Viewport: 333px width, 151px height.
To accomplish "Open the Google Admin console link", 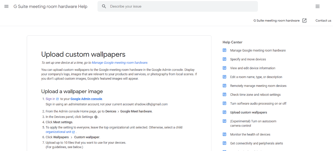I will [86, 99].
